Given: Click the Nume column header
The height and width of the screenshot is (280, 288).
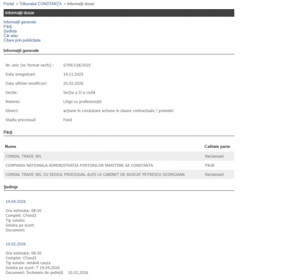Looking at the screenshot, I should 10,147.
